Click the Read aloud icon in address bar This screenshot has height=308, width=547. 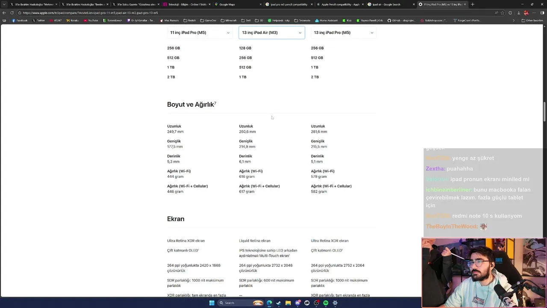click(497, 13)
